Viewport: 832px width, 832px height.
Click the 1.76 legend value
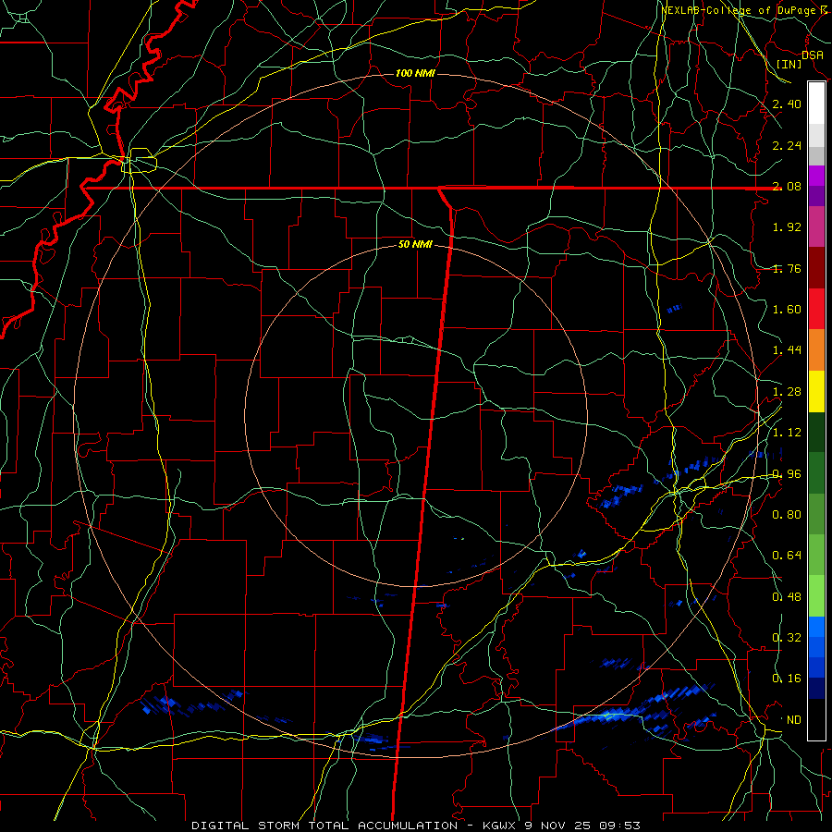(787, 269)
